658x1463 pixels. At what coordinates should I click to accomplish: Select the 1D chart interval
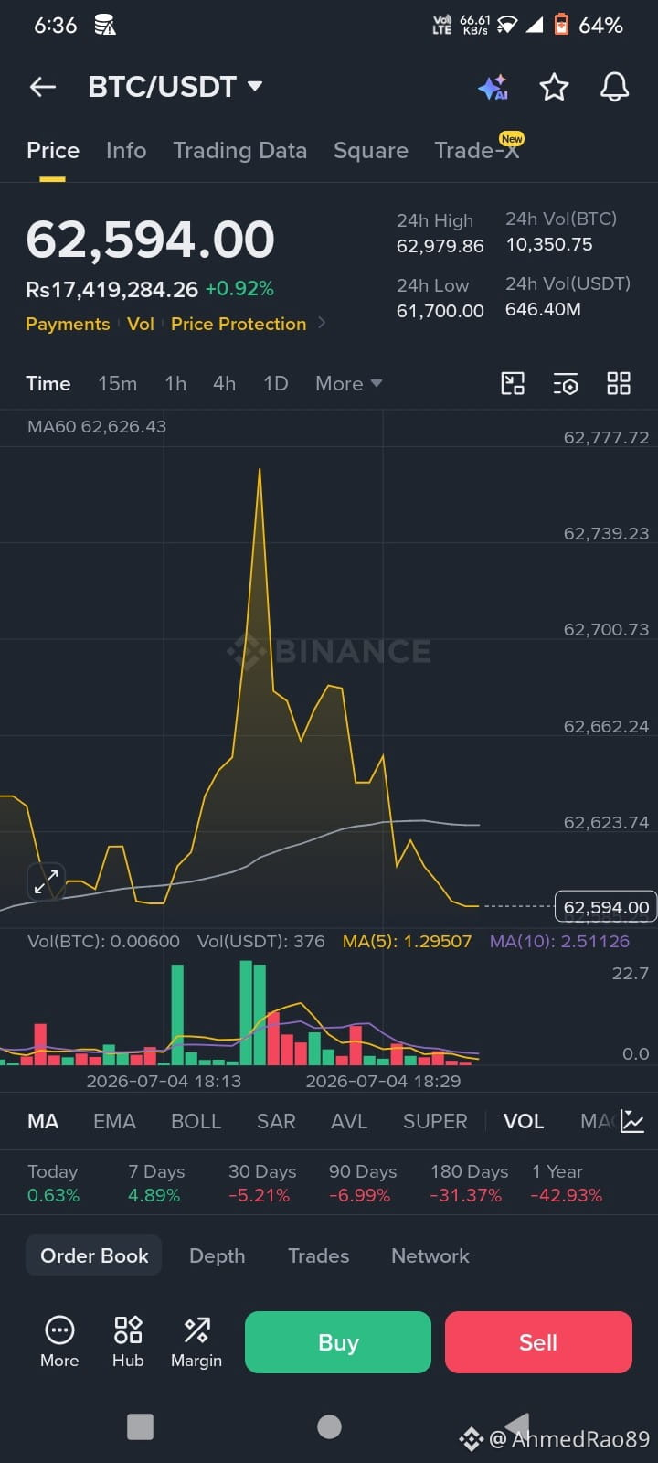[276, 383]
